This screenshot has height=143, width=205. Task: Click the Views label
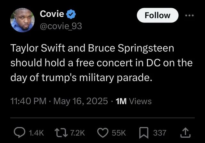(x=140, y=101)
